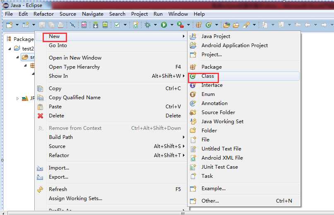Select New in the context menu
The image size is (334, 215).
tap(111, 36)
